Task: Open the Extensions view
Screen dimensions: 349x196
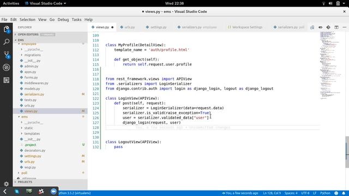Action: 6,80
